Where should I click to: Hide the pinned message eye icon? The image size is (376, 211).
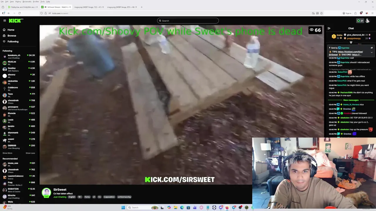372,48
